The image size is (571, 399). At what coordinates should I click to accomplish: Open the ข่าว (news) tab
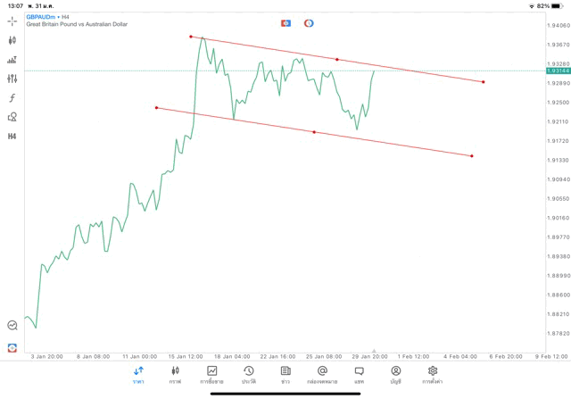pyautogui.click(x=285, y=375)
